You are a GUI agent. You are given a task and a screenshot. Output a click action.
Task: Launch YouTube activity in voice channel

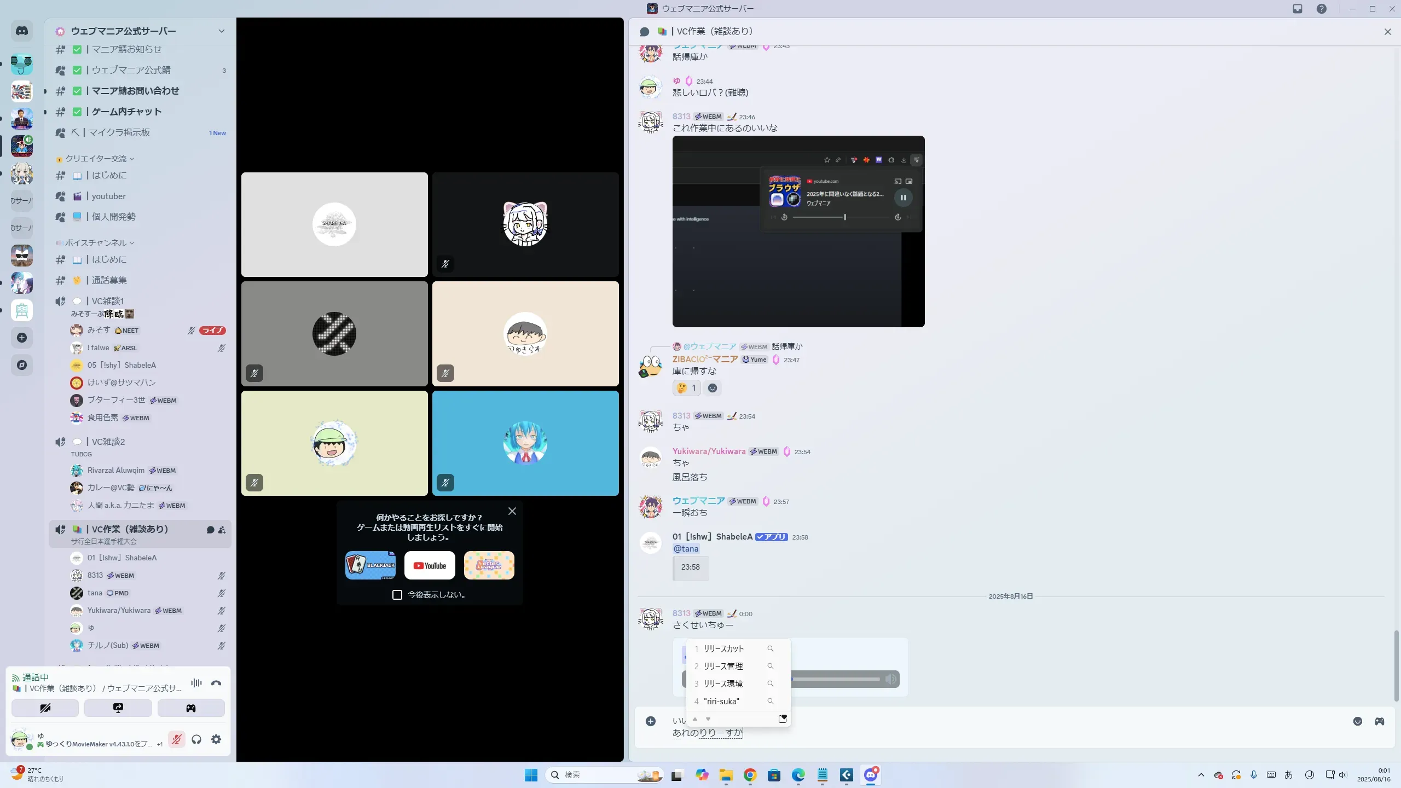430,565
